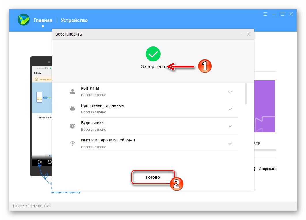Image resolution: width=306 pixels, height=220 pixels.
Task: Click the purple tile behind dialog
Action: (264, 106)
